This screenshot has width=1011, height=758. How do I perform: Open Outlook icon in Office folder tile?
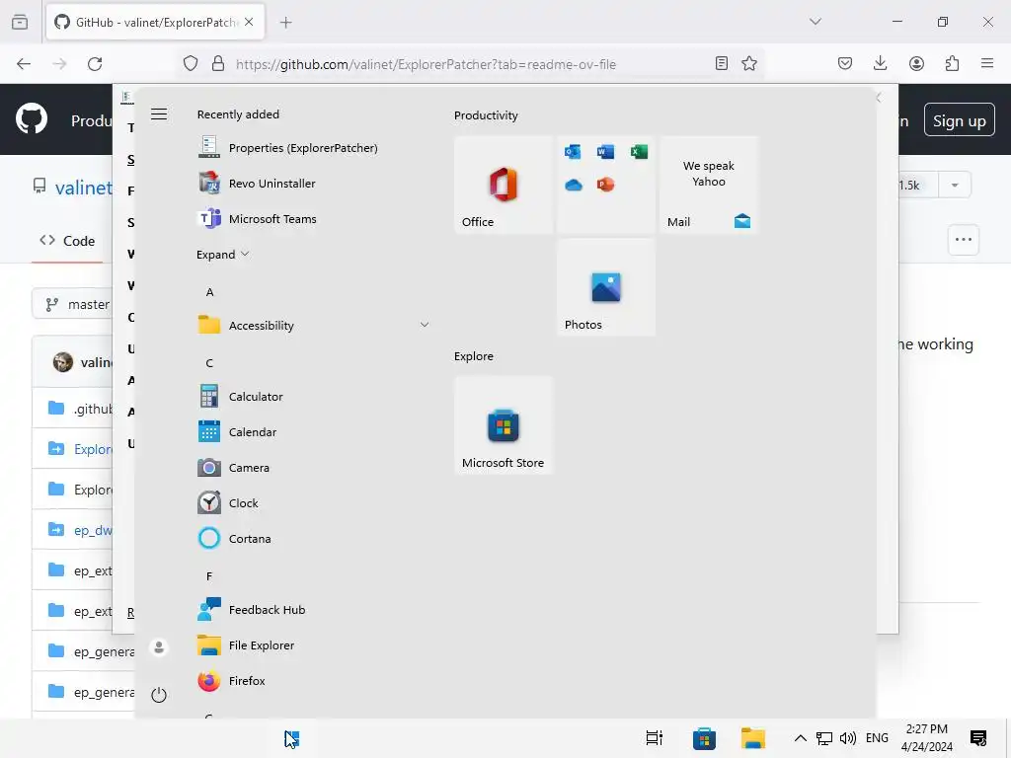point(573,152)
